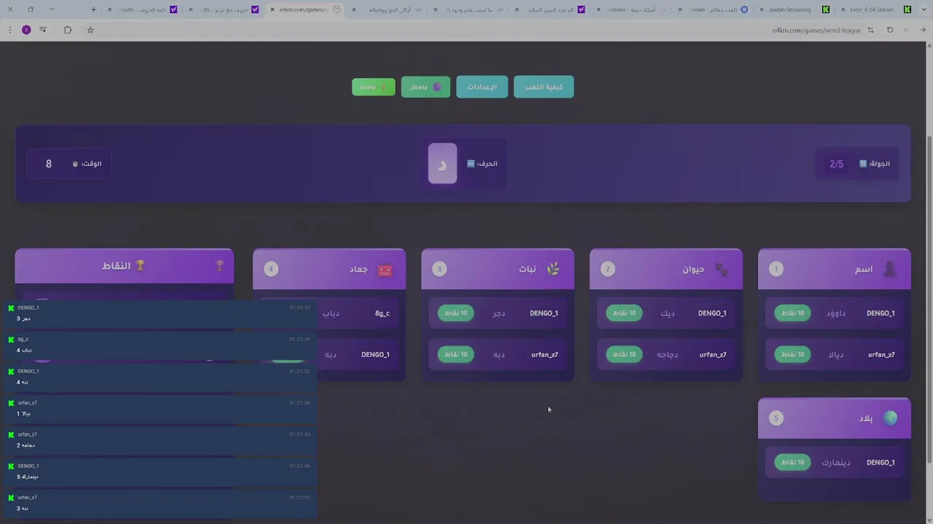Viewport: 933px width, 524px height.
Task: Click chat message from DENGO_1 at 01:21:29
Action: 159,313
